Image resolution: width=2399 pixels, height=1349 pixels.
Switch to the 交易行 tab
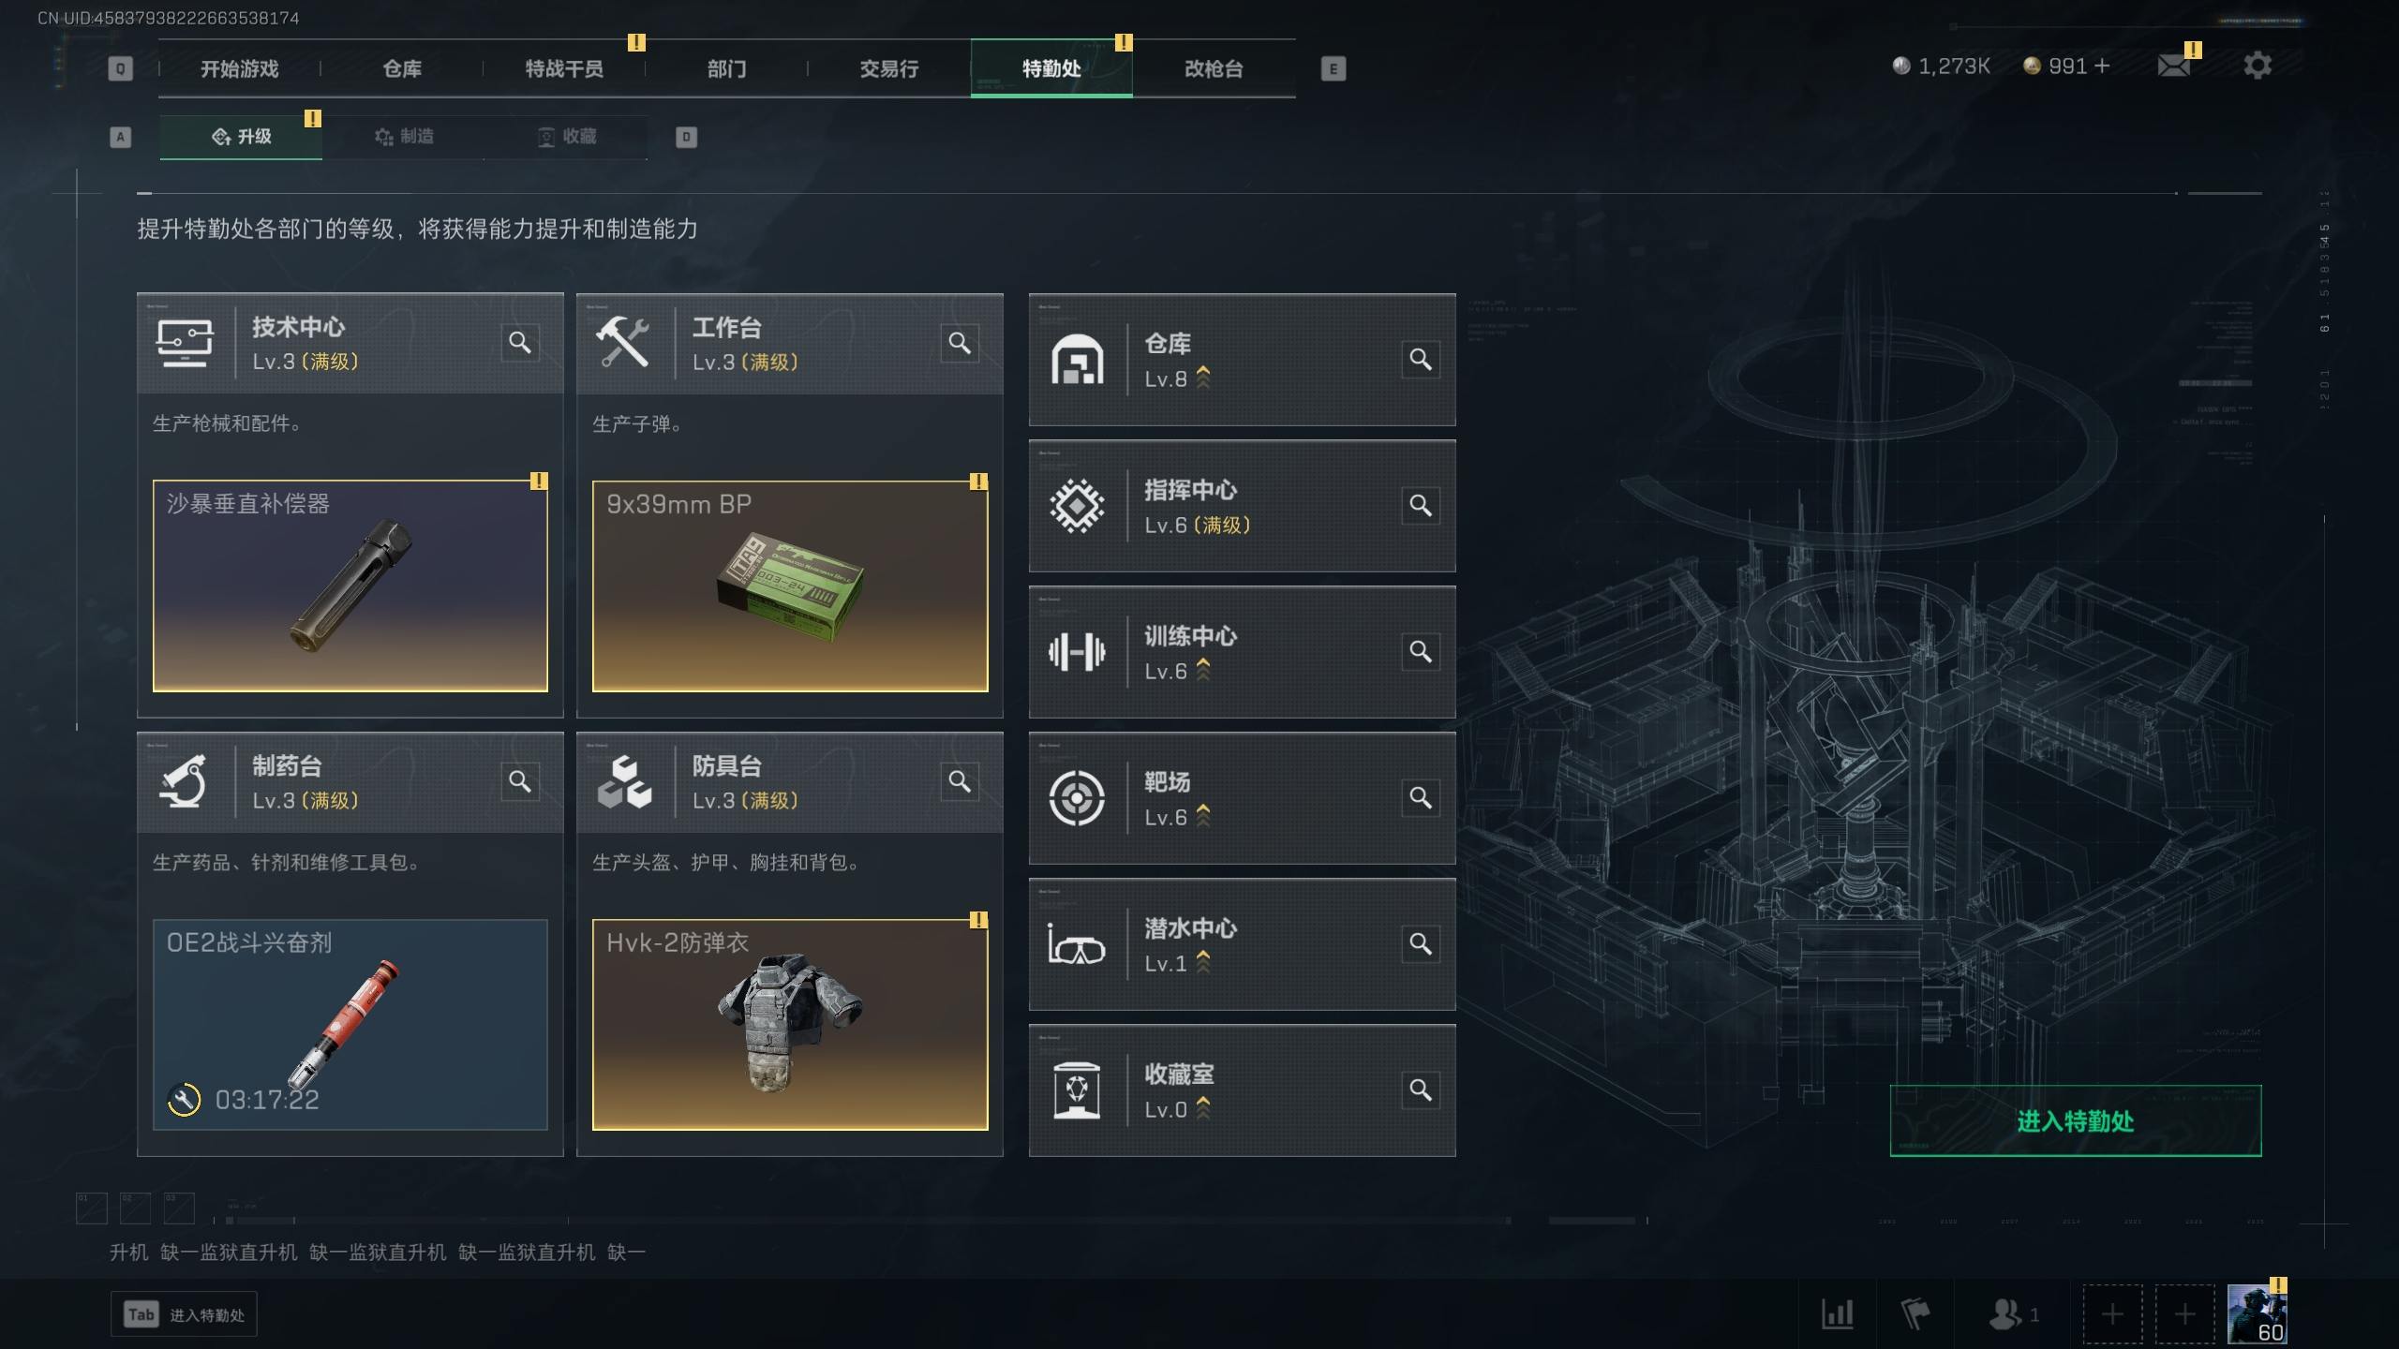[x=888, y=68]
